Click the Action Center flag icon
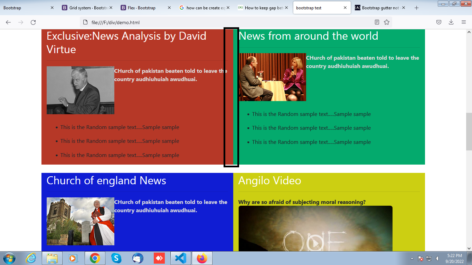 pos(421,258)
